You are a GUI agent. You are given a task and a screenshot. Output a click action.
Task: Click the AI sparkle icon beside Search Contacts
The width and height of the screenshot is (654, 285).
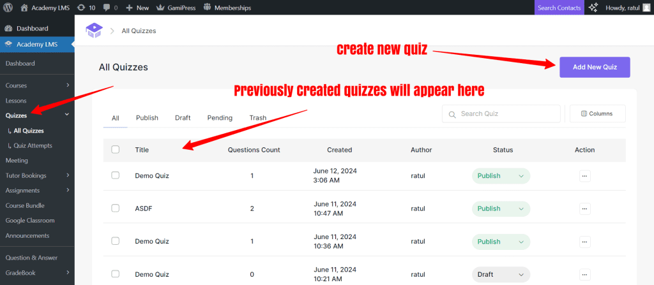(x=593, y=8)
